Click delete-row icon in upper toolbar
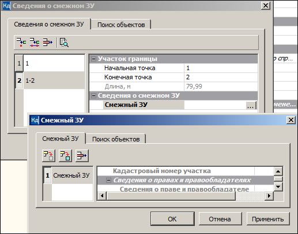 click(48, 42)
